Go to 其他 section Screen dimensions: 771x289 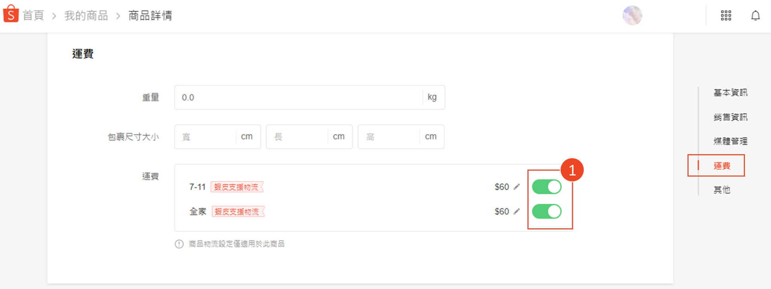point(721,190)
